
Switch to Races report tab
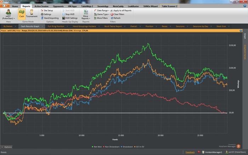164,27
